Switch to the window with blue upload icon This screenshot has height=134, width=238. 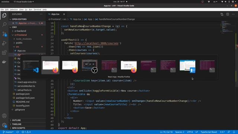187,66
